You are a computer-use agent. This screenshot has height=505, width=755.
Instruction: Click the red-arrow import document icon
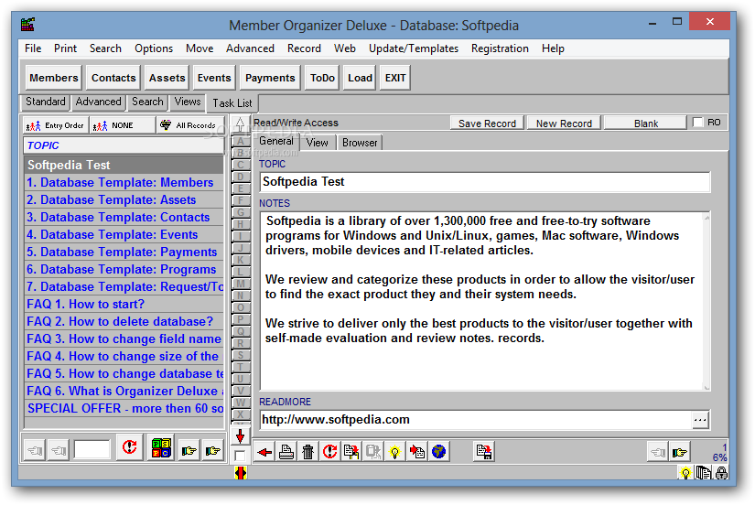pos(416,452)
